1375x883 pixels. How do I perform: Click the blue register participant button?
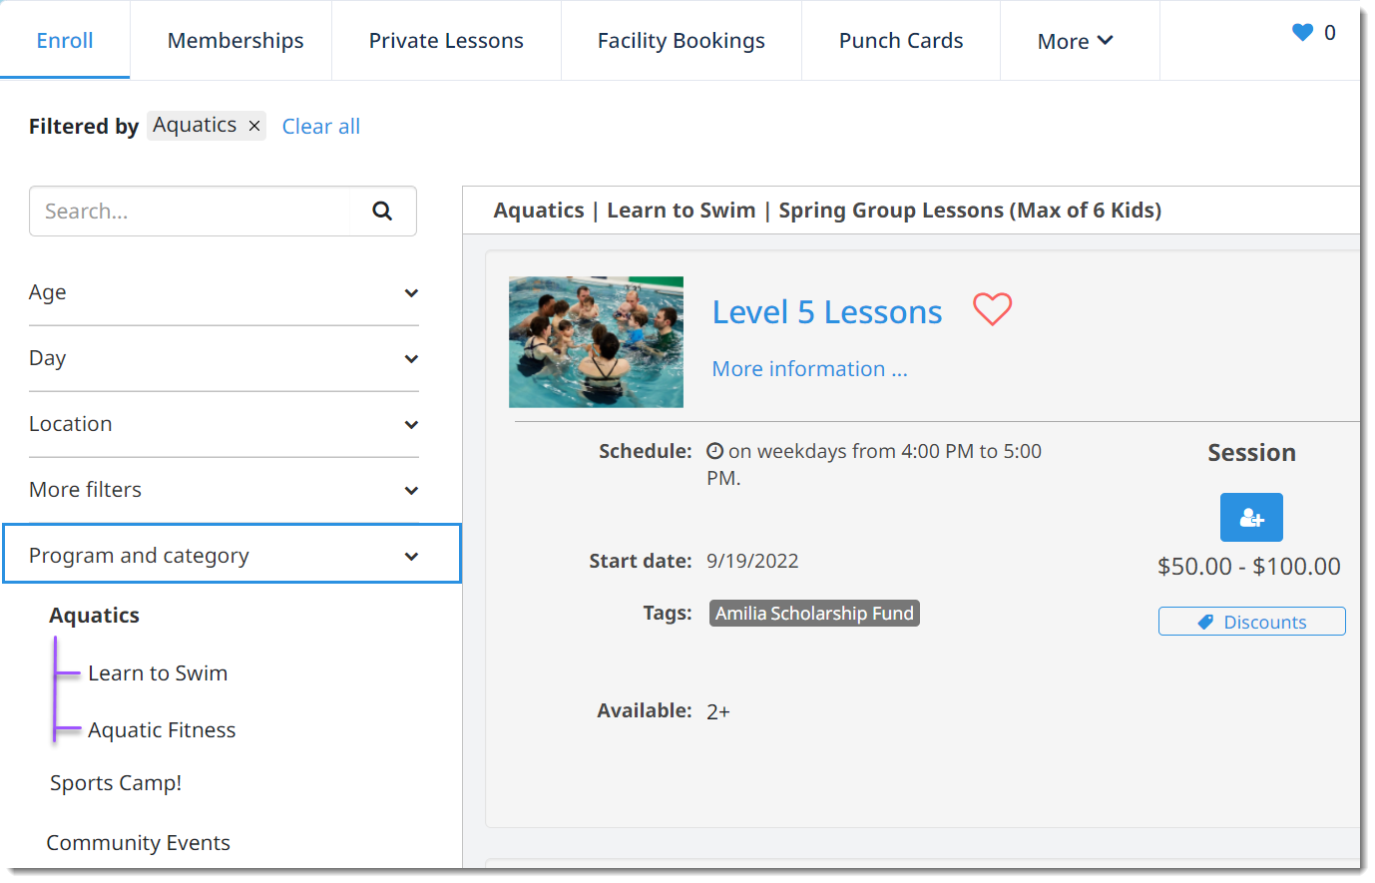[x=1251, y=518]
